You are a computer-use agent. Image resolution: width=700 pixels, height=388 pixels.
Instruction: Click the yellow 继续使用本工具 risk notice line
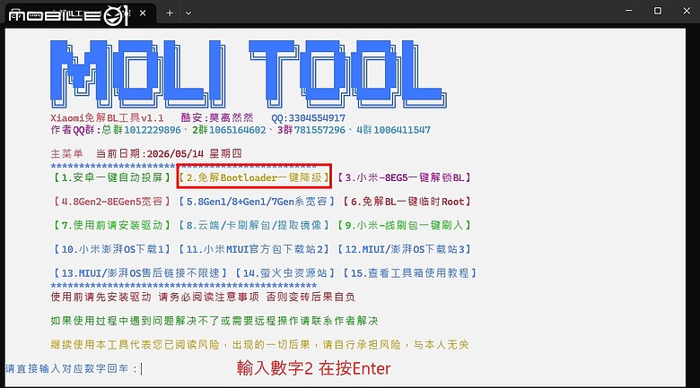(x=260, y=345)
